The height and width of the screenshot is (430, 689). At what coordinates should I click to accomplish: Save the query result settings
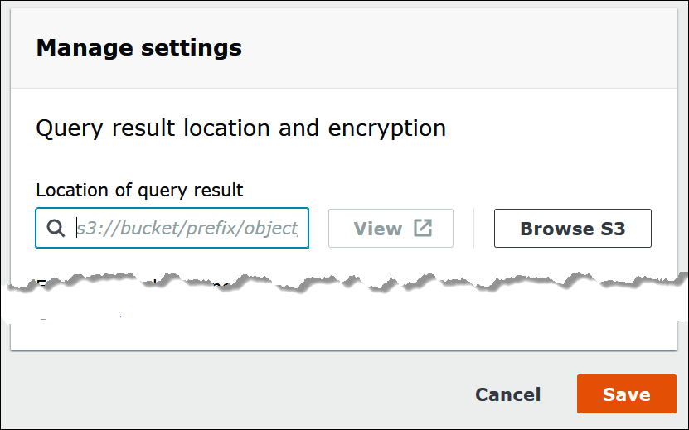tap(626, 394)
